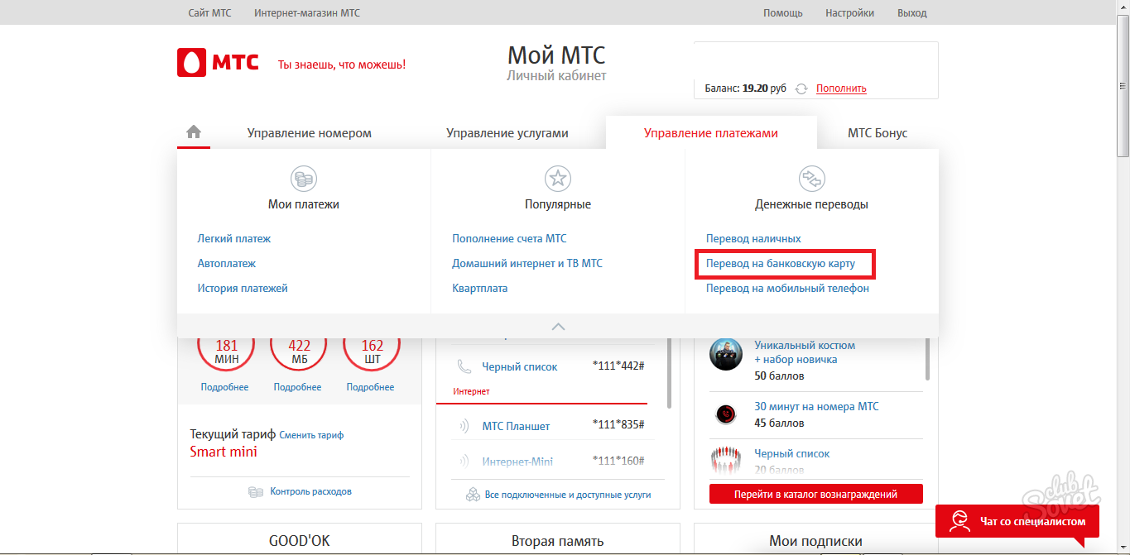Open Настройки in top bar
The image size is (1130, 555).
[x=849, y=13]
